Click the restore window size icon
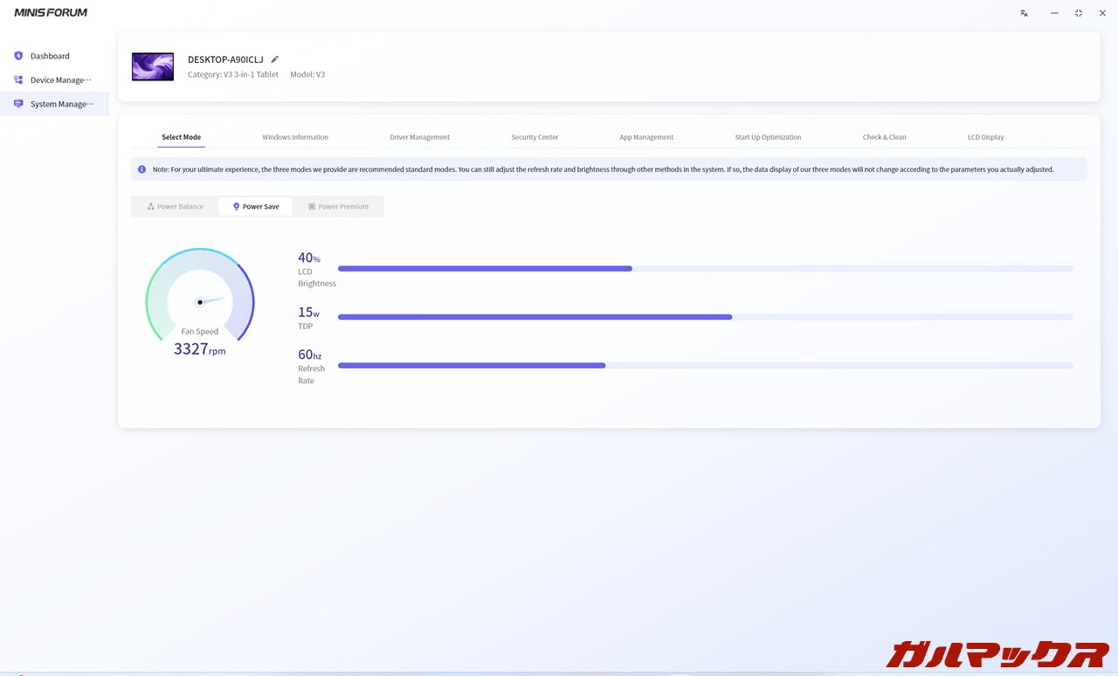The image size is (1118, 676). coord(1079,13)
